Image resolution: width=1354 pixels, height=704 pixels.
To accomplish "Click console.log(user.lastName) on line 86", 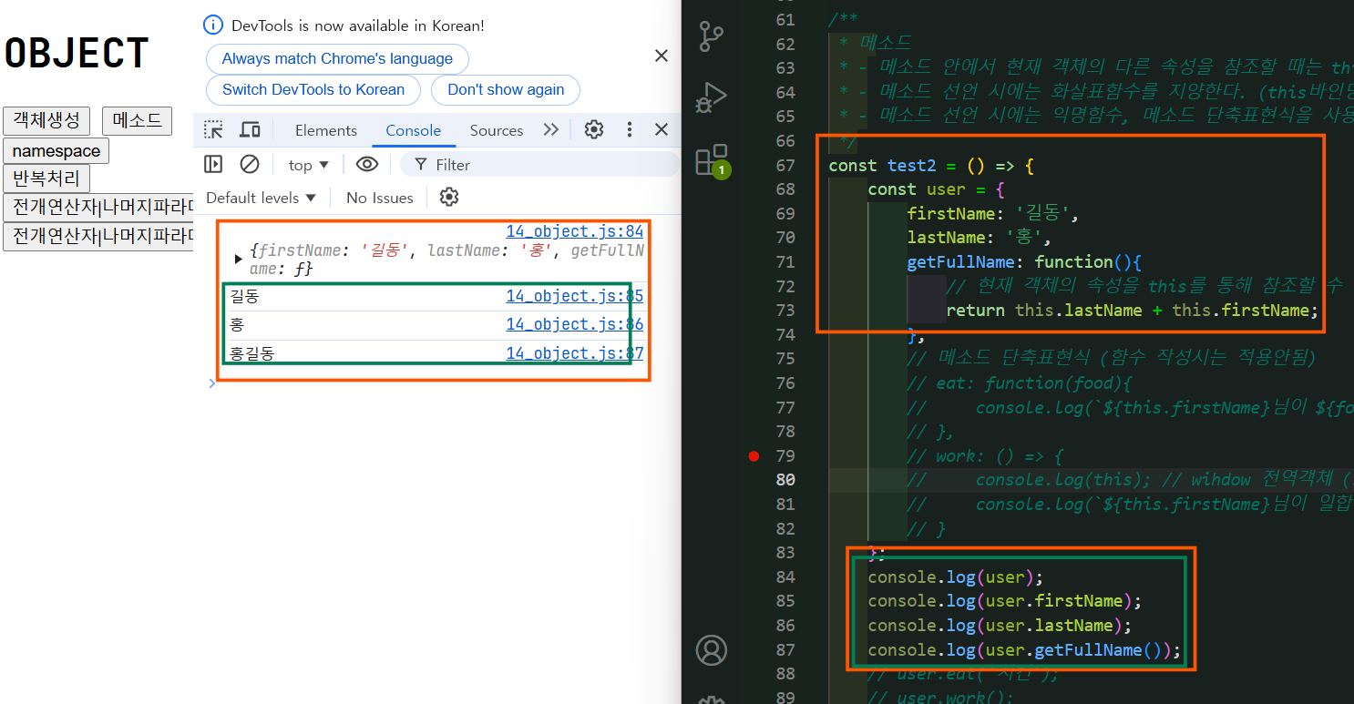I will (x=1000, y=626).
